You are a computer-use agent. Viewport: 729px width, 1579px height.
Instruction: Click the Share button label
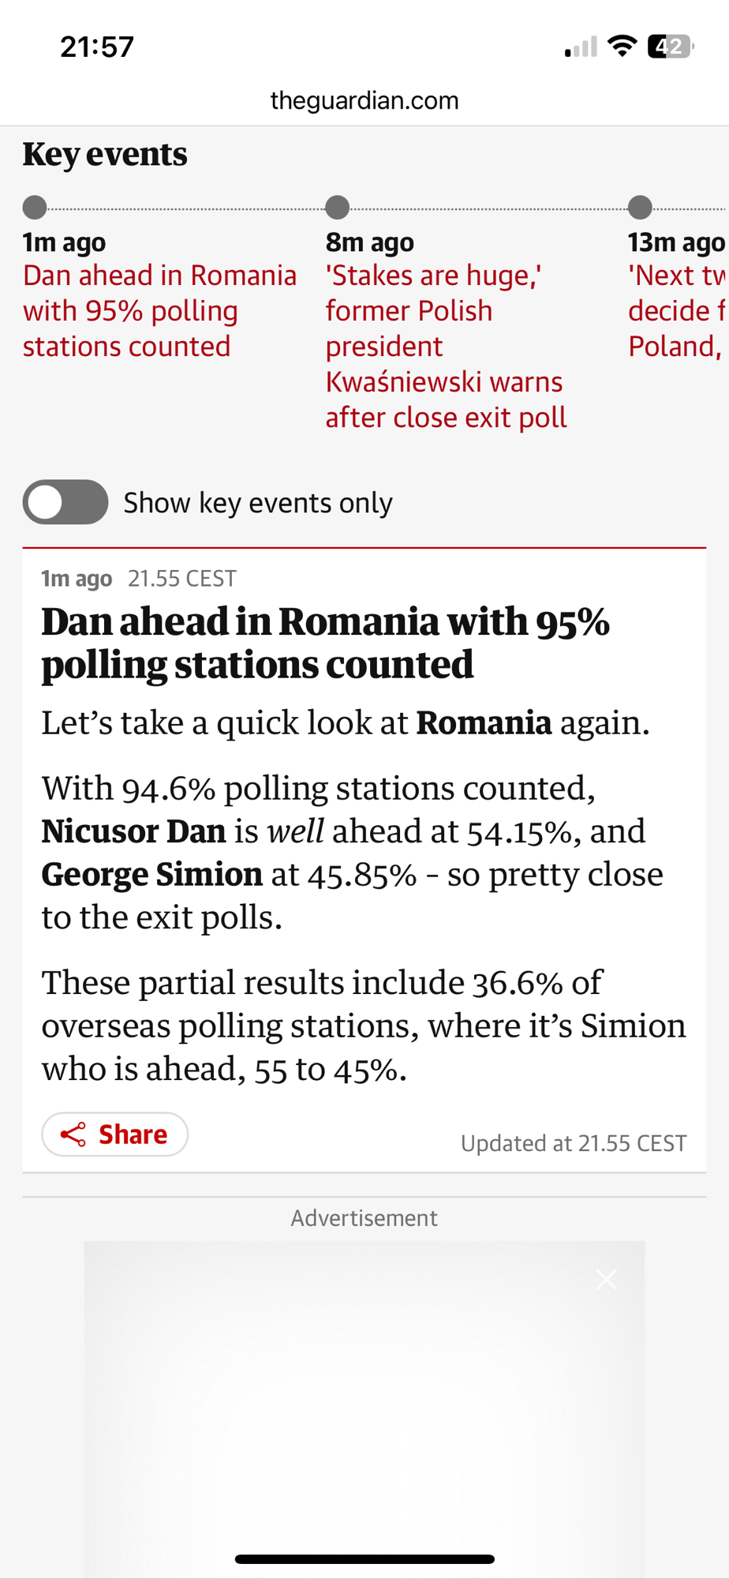pyautogui.click(x=133, y=1135)
